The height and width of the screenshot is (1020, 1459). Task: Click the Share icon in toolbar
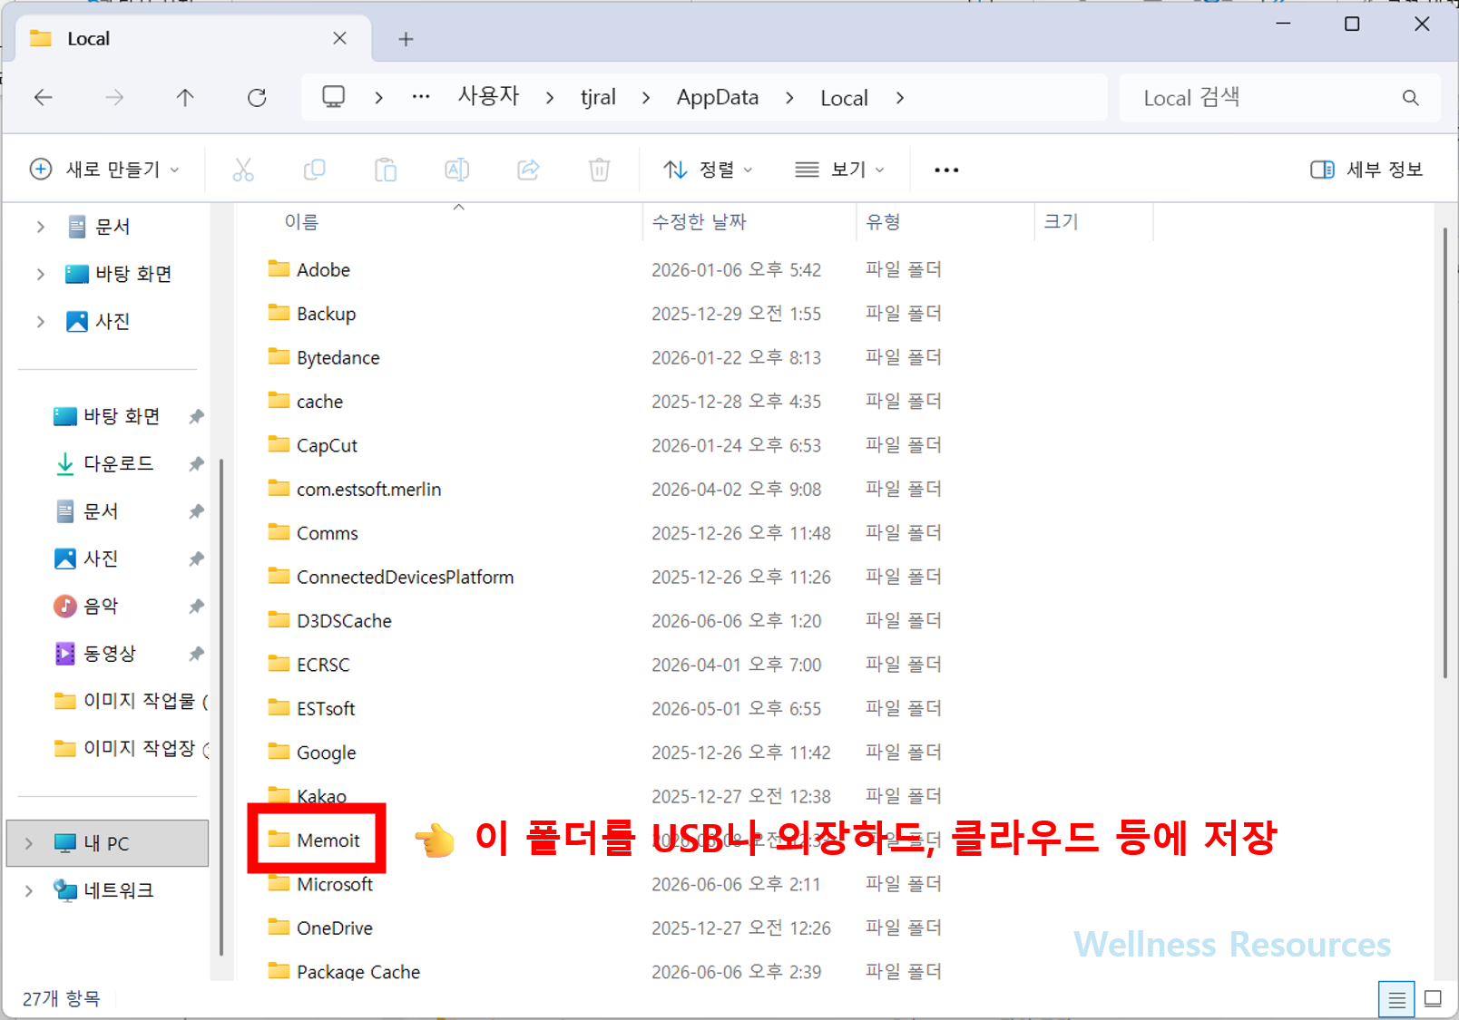528,170
